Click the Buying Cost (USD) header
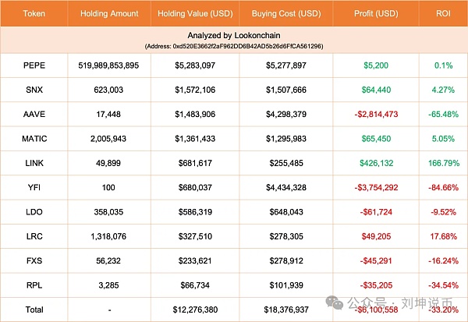This screenshot has width=468, height=322. point(287,13)
